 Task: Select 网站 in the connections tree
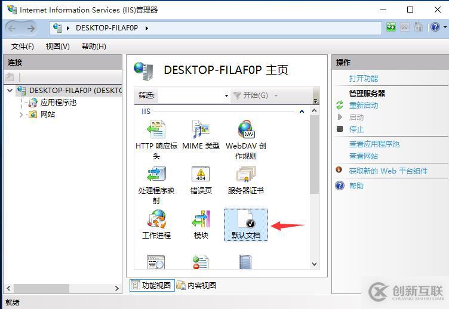tap(48, 115)
